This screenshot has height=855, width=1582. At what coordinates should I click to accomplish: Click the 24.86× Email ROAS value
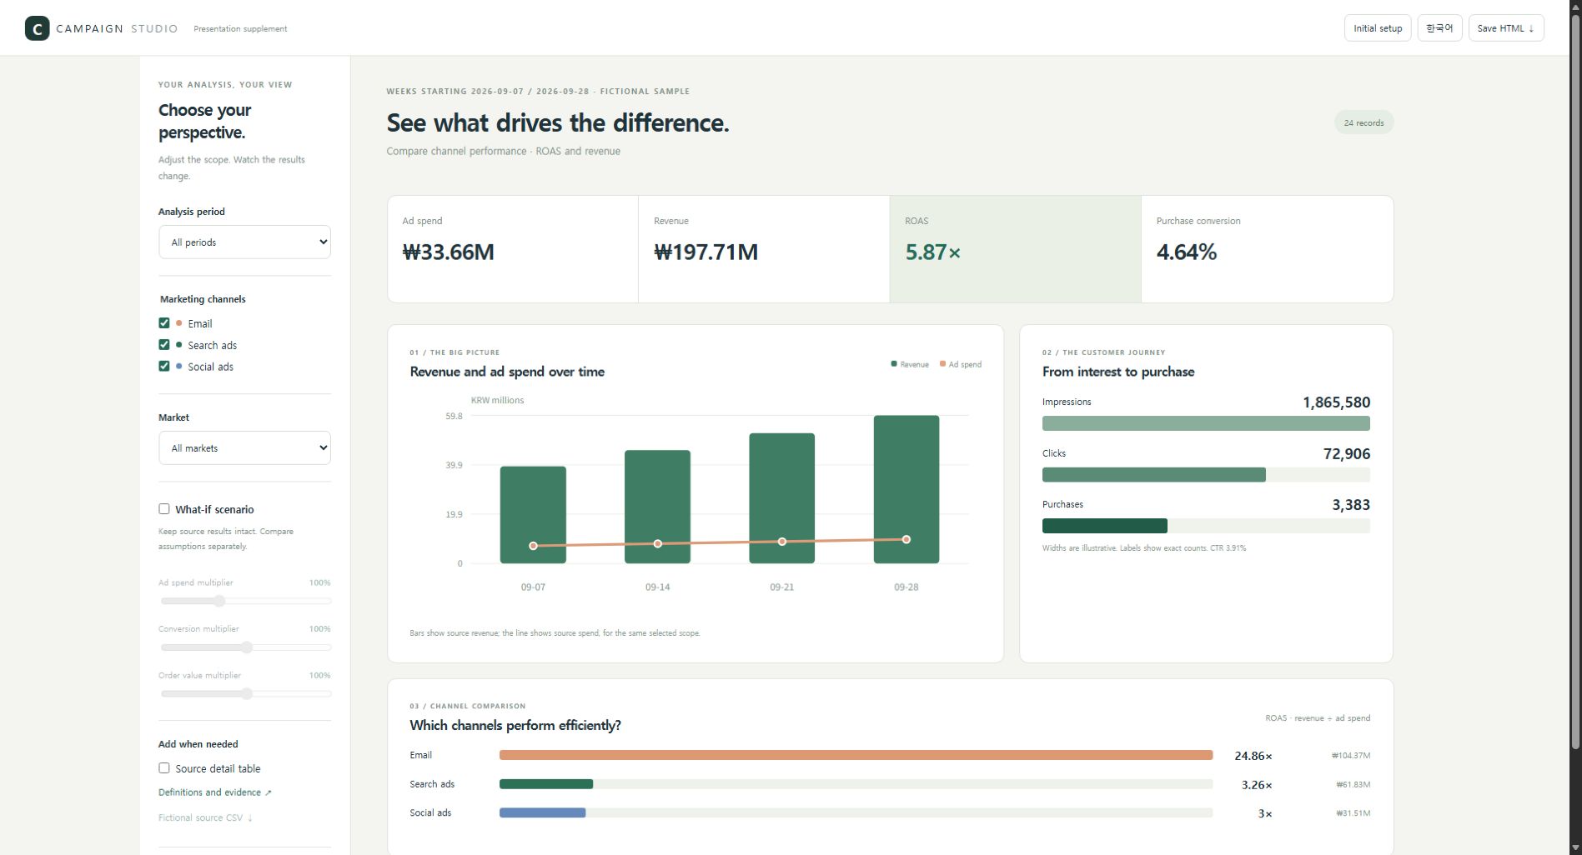(1253, 756)
